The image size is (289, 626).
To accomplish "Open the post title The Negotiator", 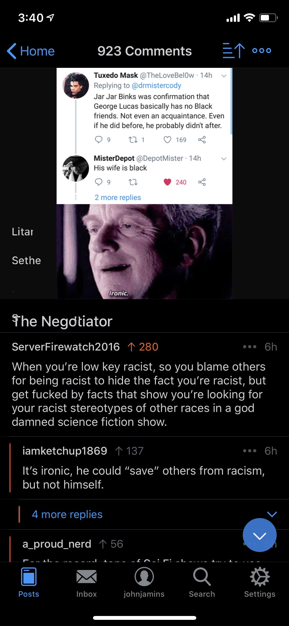I will click(62, 321).
